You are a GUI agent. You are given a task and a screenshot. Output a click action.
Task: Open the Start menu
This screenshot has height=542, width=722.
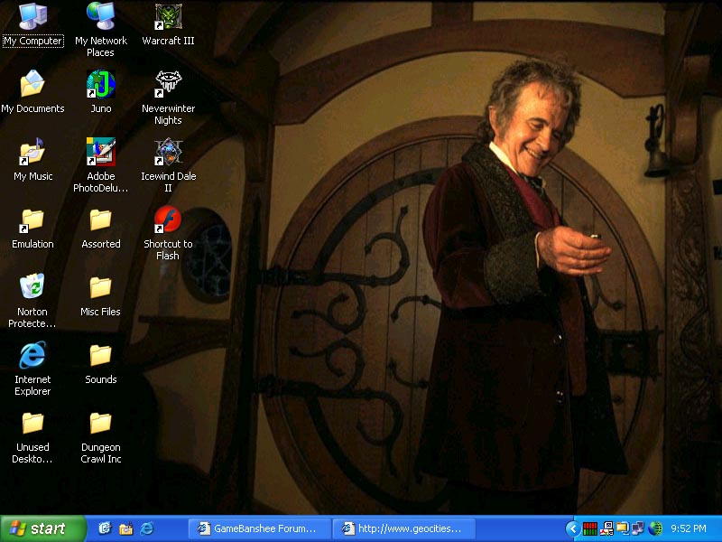pyautogui.click(x=43, y=528)
